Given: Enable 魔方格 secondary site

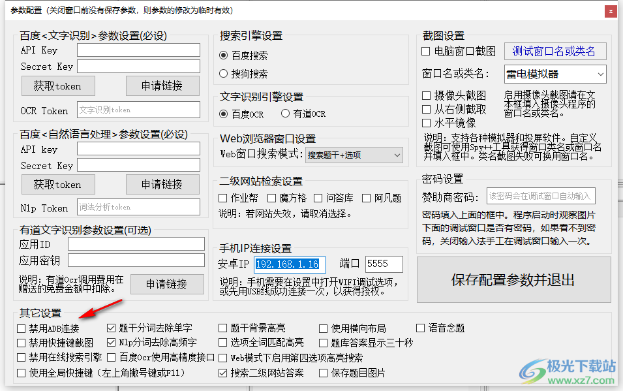Looking at the screenshot, I should pos(272,198).
